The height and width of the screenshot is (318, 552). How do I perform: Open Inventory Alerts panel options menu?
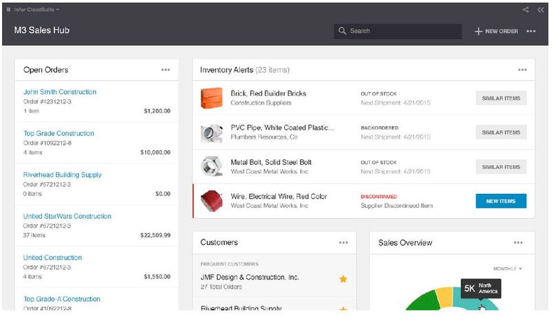click(x=522, y=70)
